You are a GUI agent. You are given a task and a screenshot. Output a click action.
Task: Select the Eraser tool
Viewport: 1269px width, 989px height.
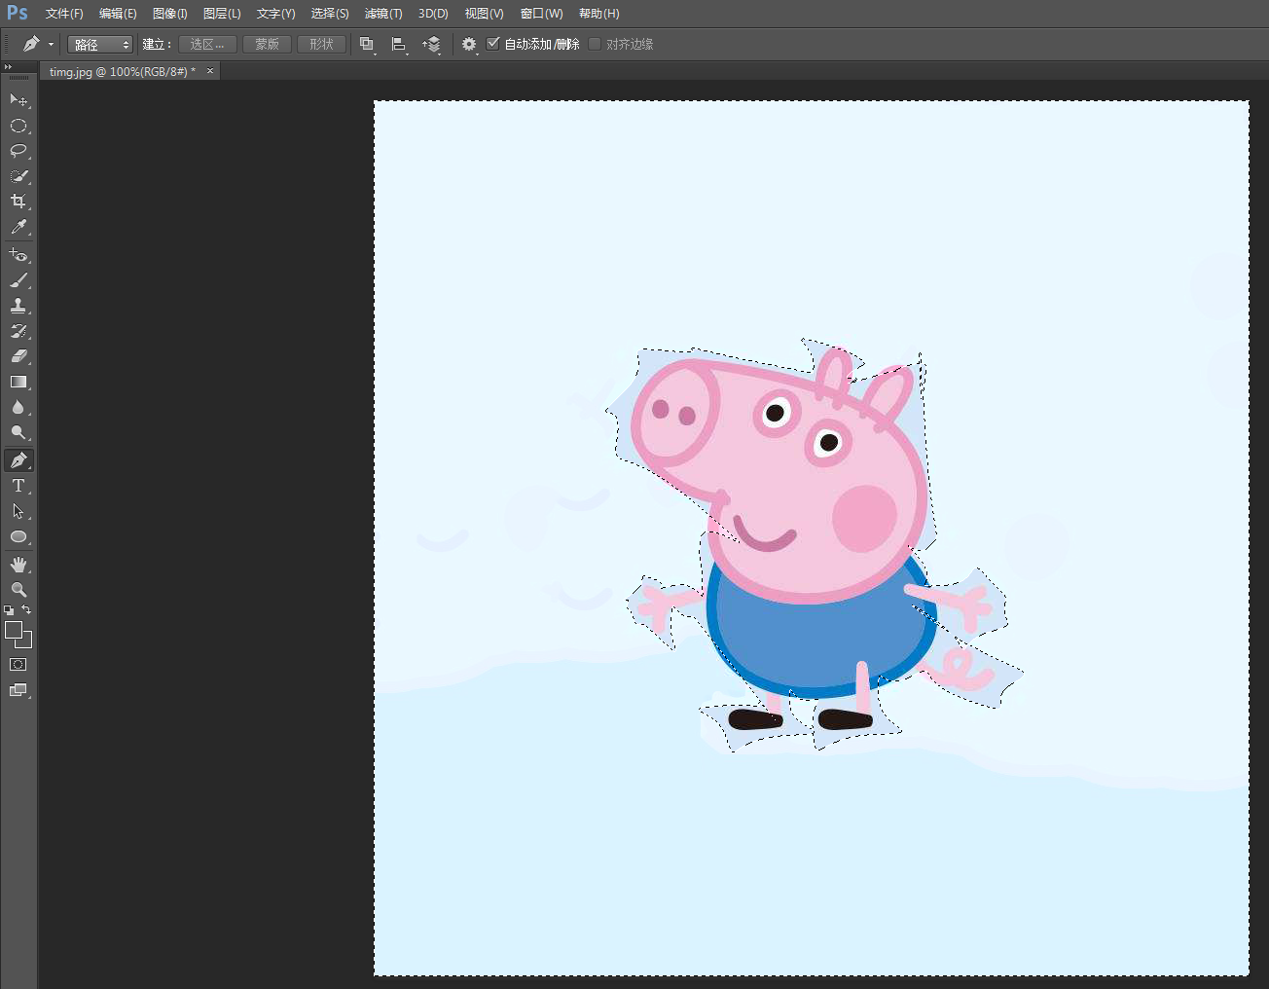point(18,356)
